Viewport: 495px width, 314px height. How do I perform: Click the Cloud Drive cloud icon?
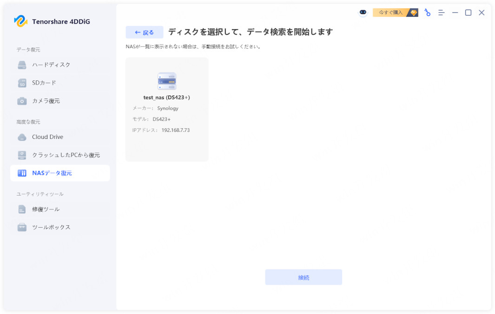point(22,137)
